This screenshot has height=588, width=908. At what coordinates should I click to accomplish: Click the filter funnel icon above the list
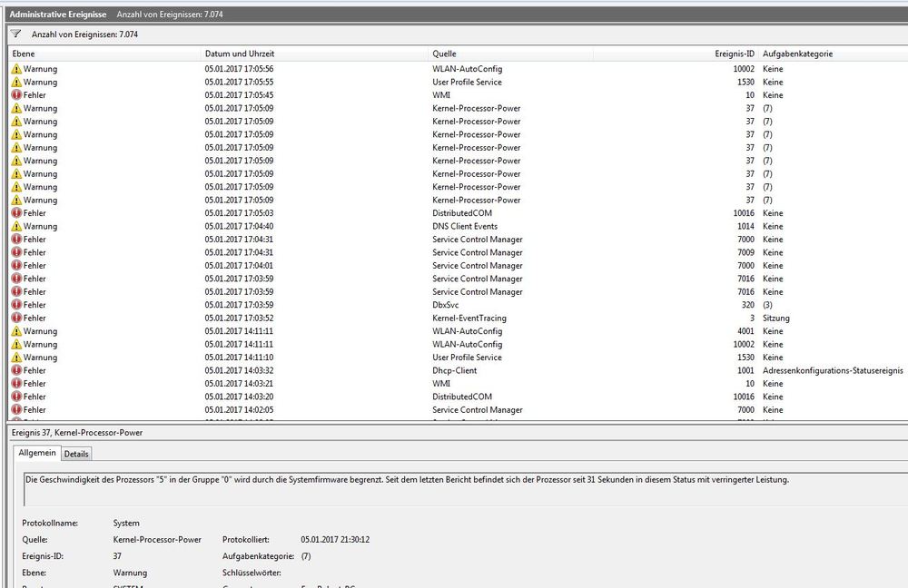[x=15, y=34]
